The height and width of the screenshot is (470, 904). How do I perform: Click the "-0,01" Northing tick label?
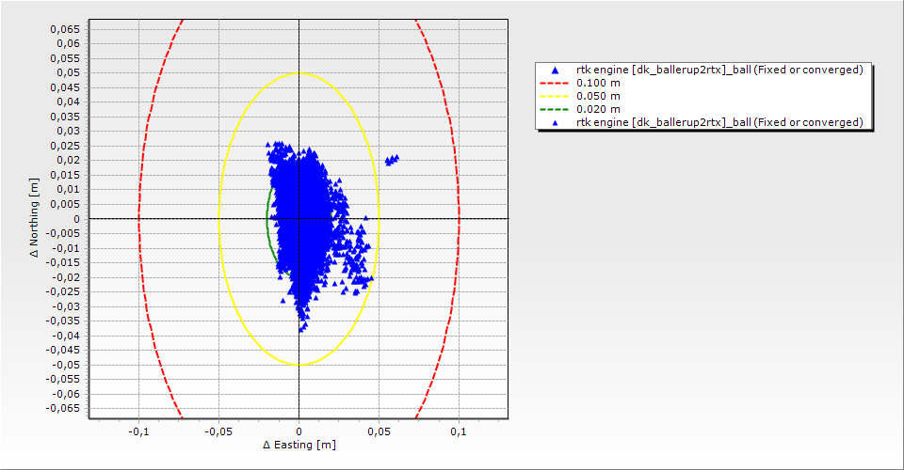click(66, 248)
